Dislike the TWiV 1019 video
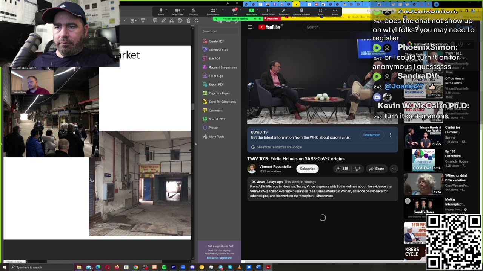Viewport: 483px width, 271px height. coord(357,169)
